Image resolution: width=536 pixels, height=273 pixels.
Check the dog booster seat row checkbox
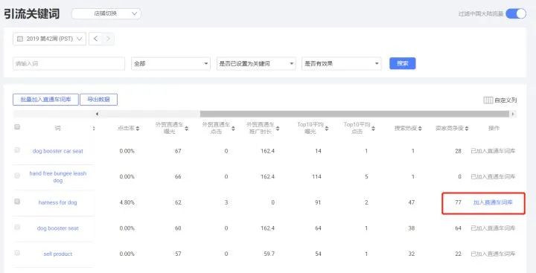(x=17, y=227)
